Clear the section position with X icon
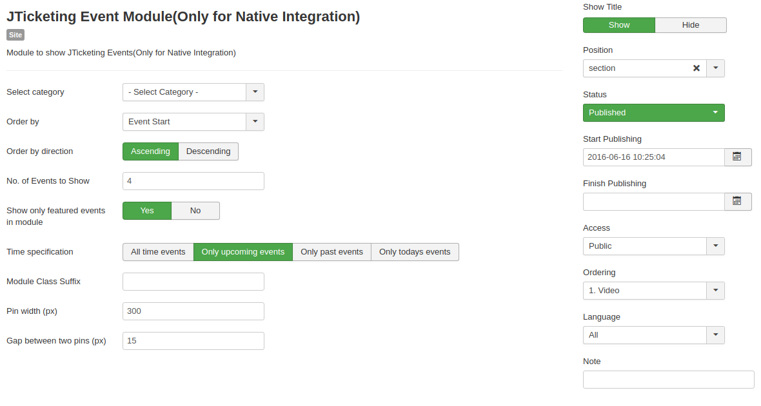This screenshot has width=761, height=406. (697, 68)
